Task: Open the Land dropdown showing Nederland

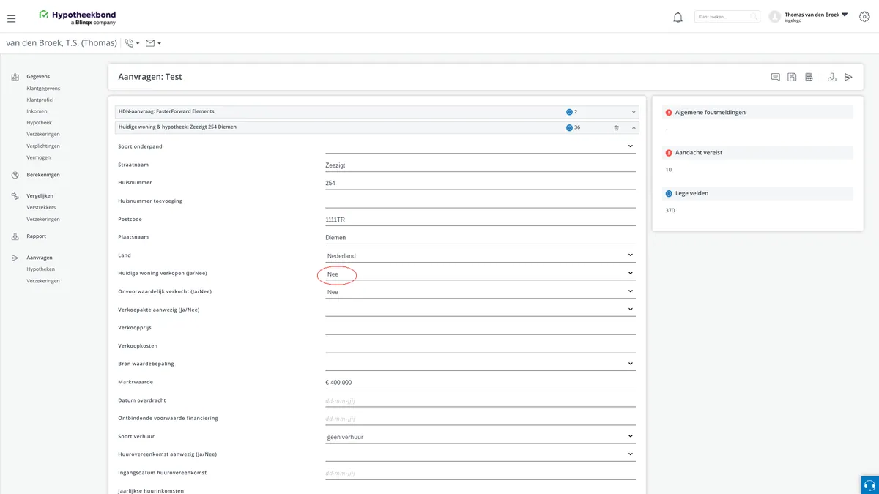Action: coord(481,255)
